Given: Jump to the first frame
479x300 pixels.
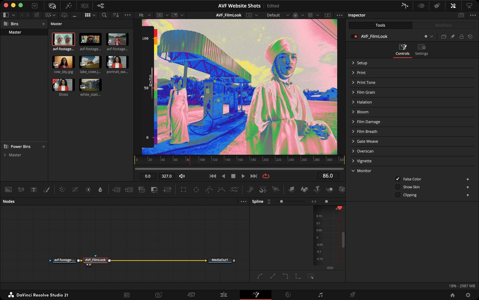Looking at the screenshot, I should 213,176.
